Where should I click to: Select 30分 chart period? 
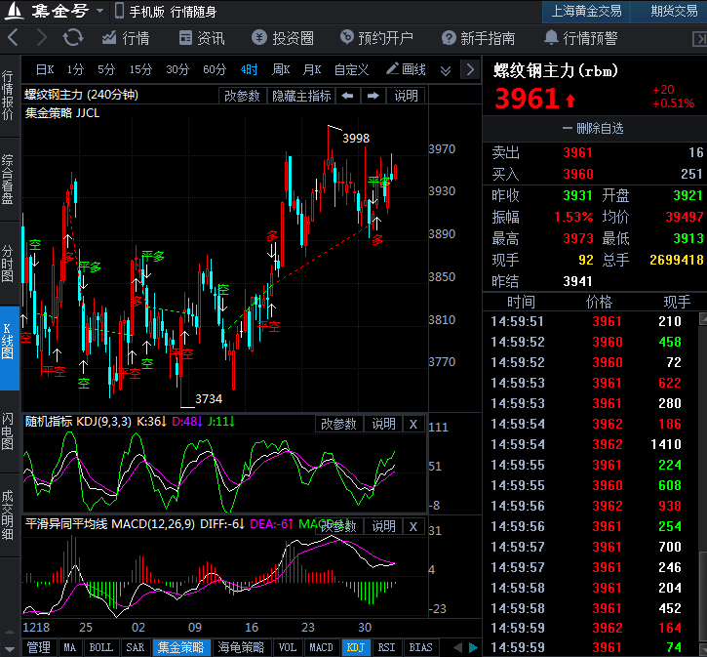177,69
